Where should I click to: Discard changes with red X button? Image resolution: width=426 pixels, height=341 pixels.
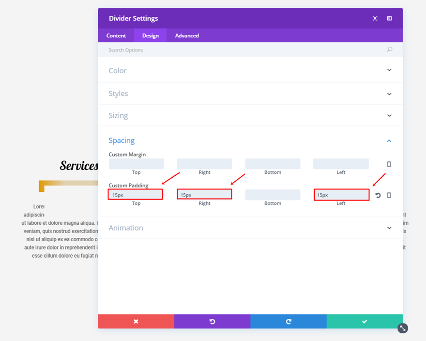click(136, 322)
